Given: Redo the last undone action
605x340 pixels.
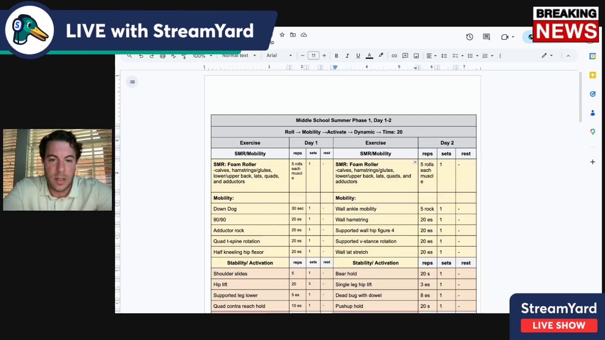Looking at the screenshot, I should coord(152,56).
